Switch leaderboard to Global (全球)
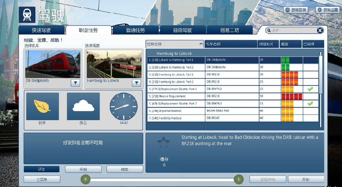342x187 pixels. pyautogui.click(x=83, y=169)
